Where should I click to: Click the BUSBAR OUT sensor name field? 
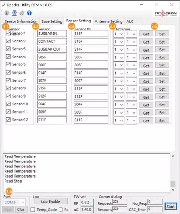tap(52, 49)
